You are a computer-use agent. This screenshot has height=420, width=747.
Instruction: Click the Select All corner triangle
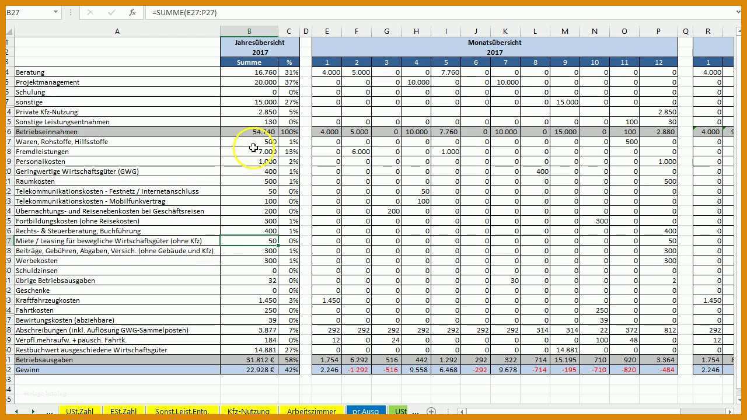tap(10, 32)
